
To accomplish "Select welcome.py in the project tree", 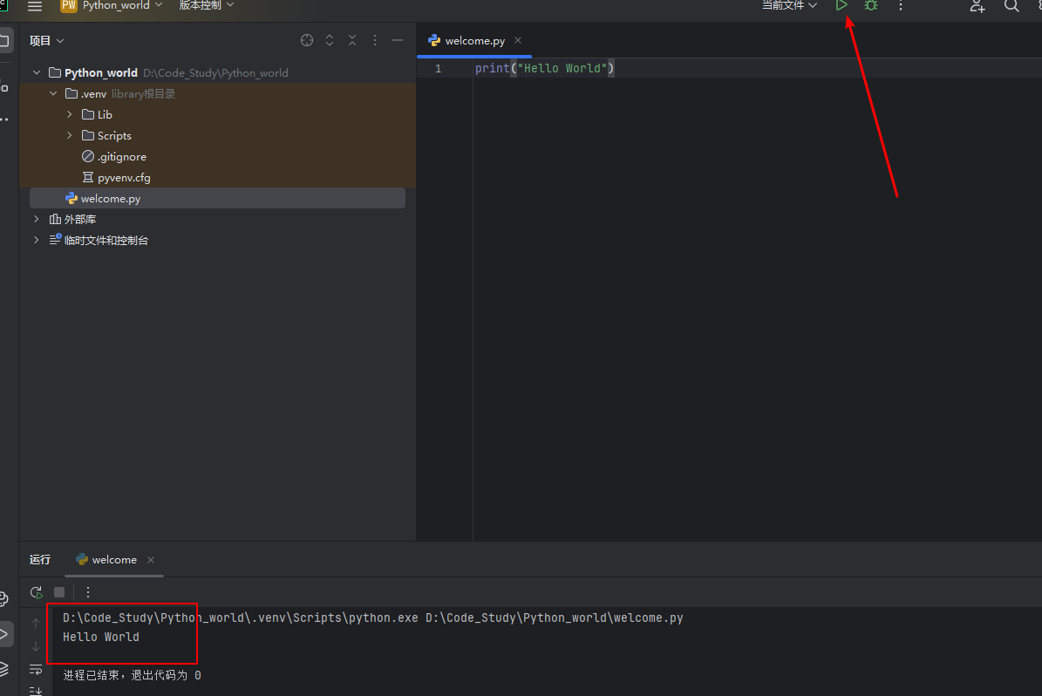I will coord(110,198).
